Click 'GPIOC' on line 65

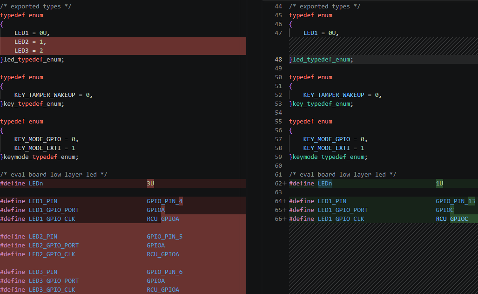pyautogui.click(x=445, y=210)
